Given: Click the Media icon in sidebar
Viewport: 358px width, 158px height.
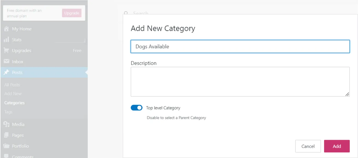Looking at the screenshot, I should point(6,124).
